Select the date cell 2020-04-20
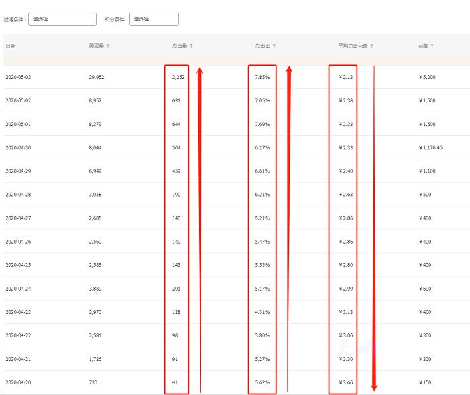 (18, 382)
